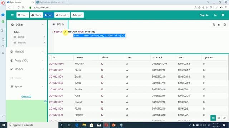Open WhatsApp in Opera sidebar
The width and height of the screenshot is (229, 128).
3,21
